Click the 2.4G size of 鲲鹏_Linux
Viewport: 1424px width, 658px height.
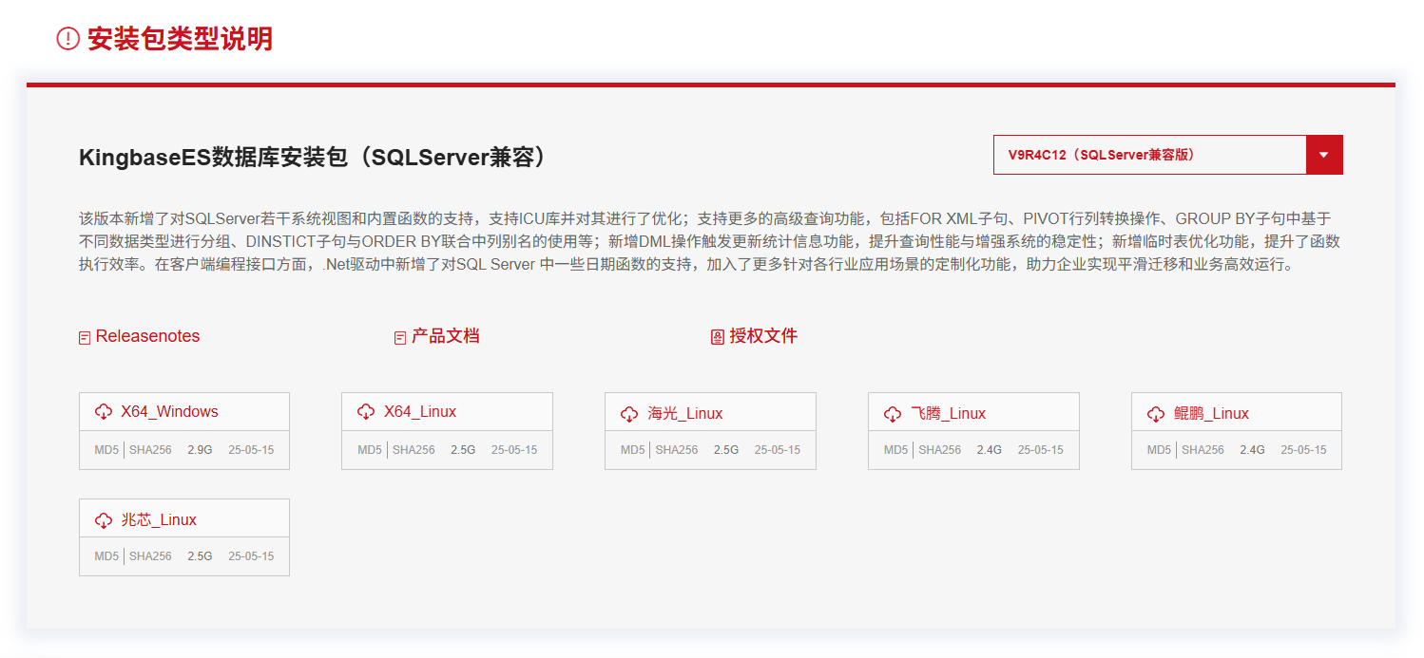click(1253, 450)
